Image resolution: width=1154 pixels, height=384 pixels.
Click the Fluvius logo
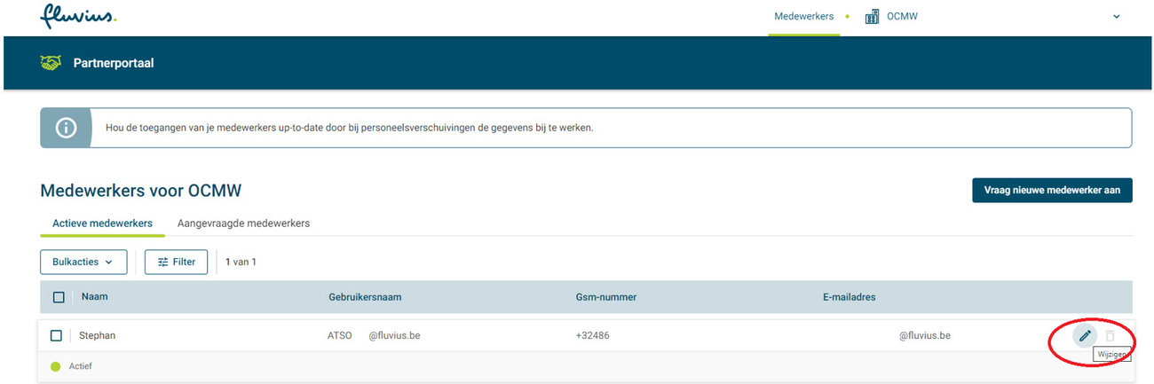pyautogui.click(x=78, y=14)
